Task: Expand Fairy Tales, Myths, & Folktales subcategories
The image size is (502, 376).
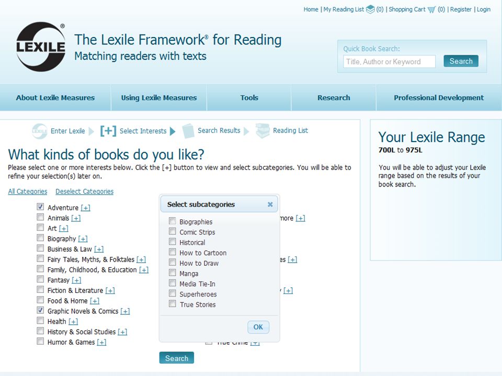Action: [x=141, y=260]
